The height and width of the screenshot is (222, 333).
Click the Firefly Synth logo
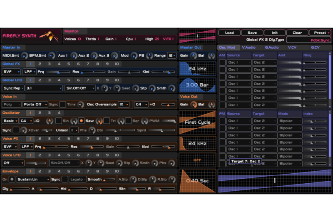(x=31, y=36)
